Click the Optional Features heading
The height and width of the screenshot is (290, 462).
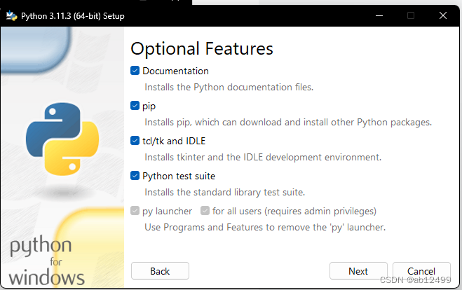202,49
